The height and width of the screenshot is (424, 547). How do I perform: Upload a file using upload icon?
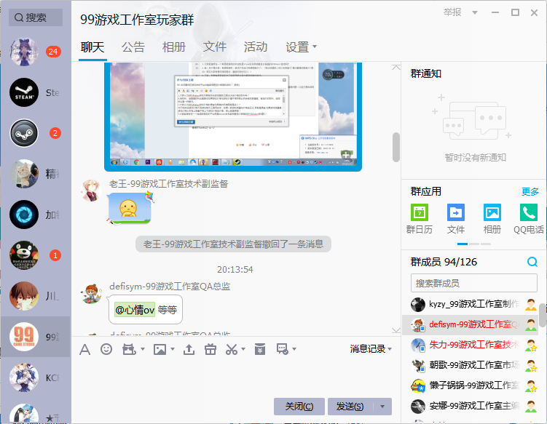click(189, 349)
